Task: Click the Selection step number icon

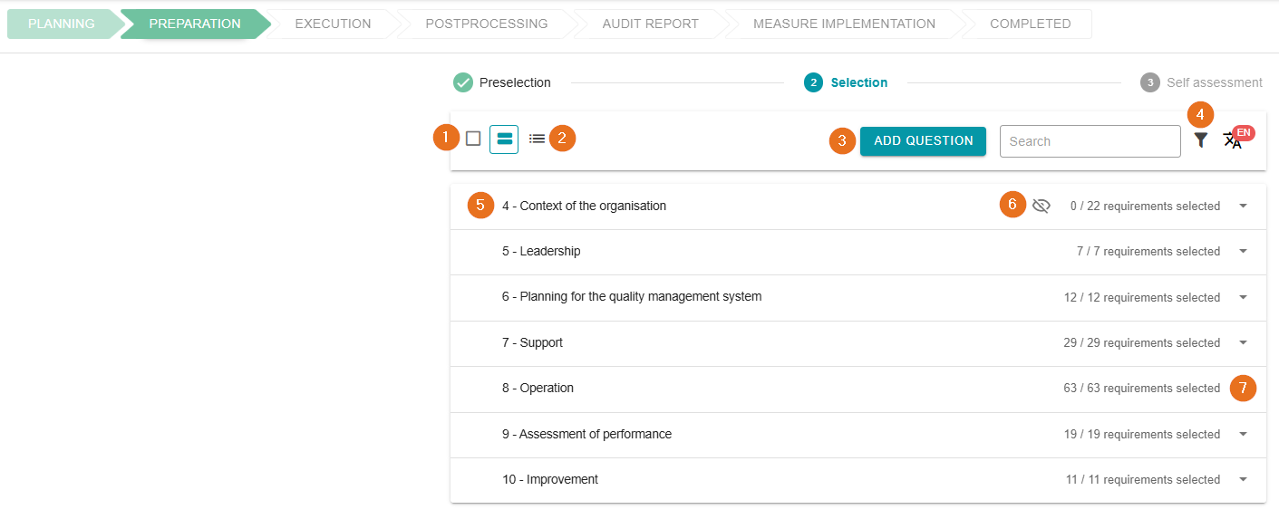Action: (x=813, y=82)
